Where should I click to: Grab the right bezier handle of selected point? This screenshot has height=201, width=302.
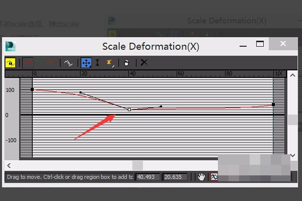tap(161, 107)
